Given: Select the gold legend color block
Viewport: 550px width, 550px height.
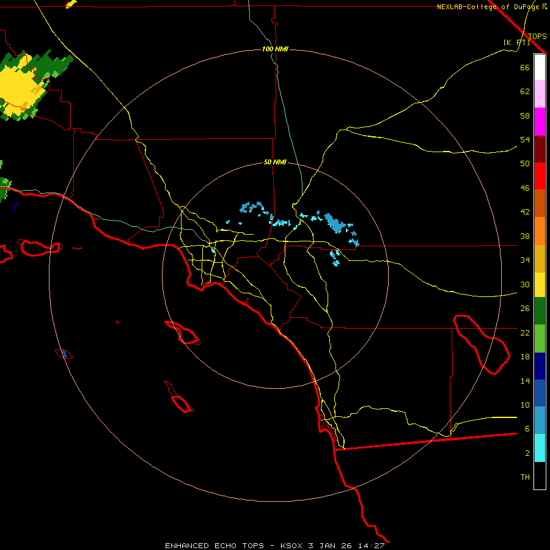Looking at the screenshot, I should coord(540,259).
